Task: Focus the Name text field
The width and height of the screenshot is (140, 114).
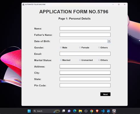Action: [85, 29]
